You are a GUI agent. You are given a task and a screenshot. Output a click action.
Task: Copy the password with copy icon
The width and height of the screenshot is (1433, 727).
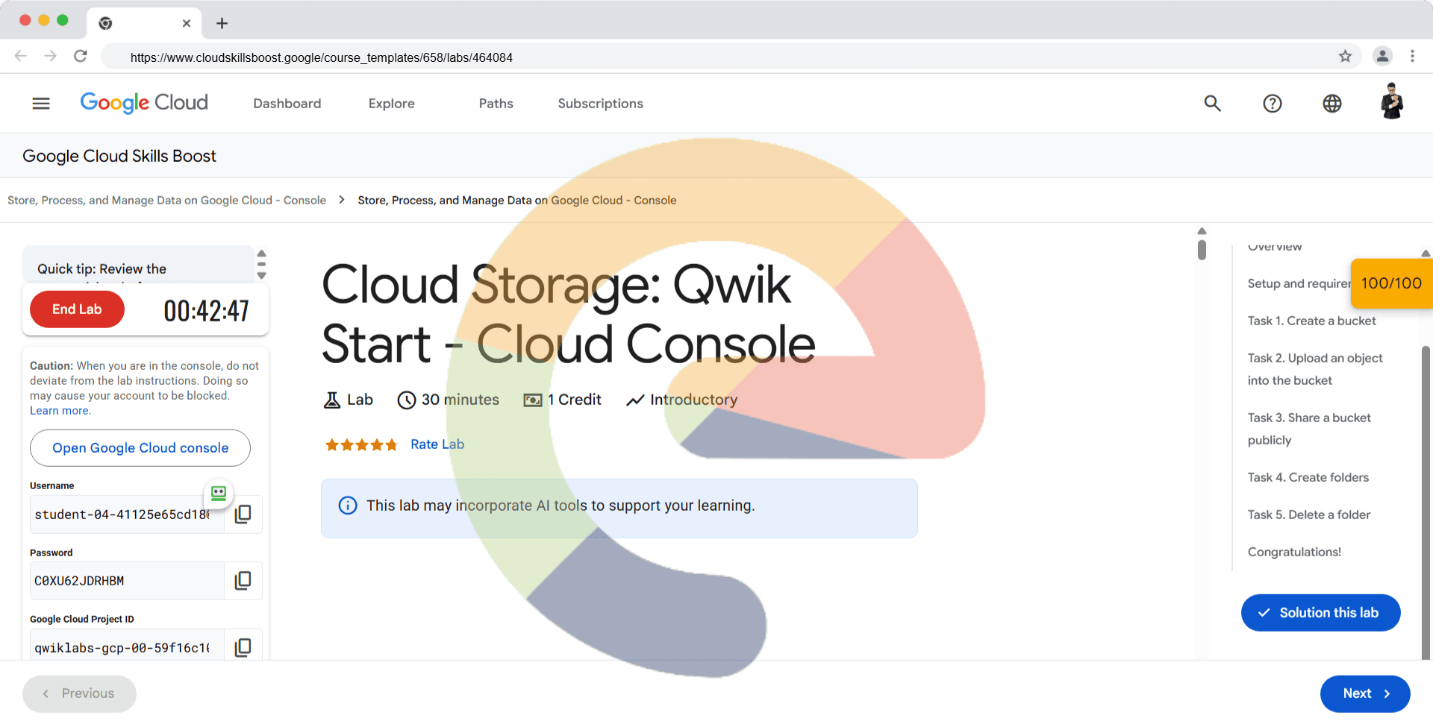[243, 581]
